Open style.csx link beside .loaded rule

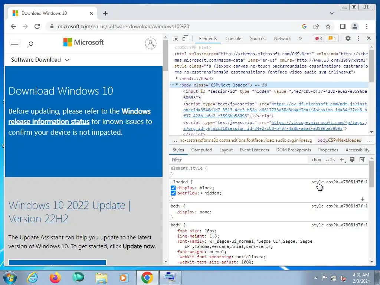tap(339, 182)
